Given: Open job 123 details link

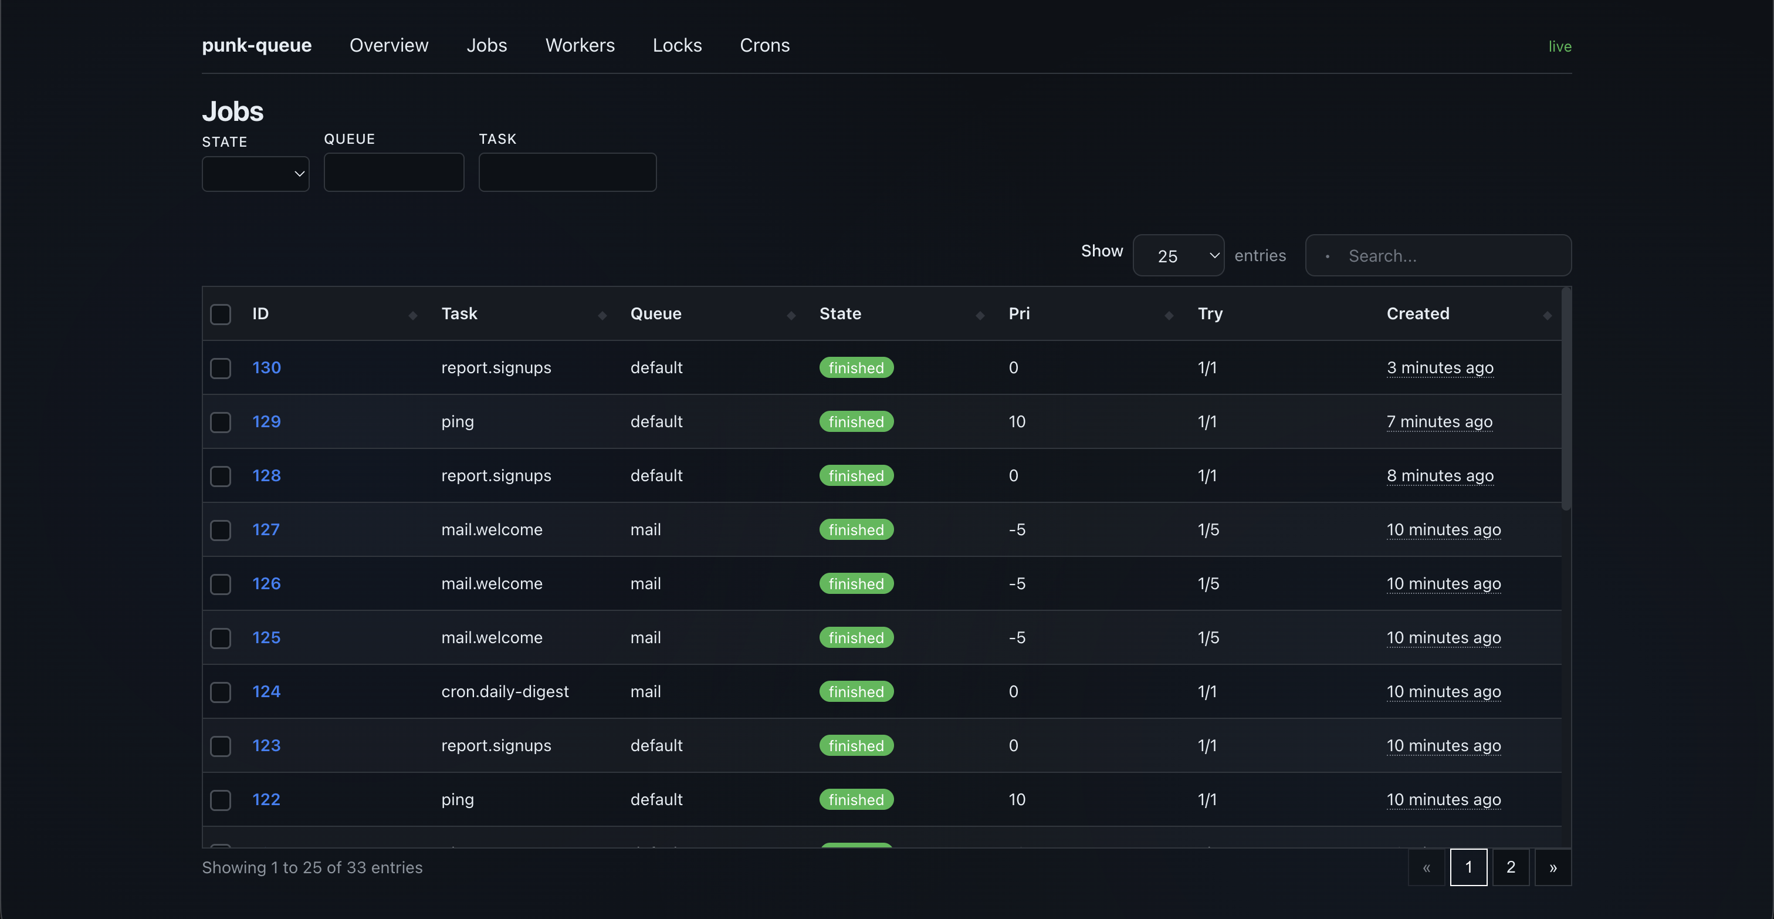Looking at the screenshot, I should pos(266,745).
